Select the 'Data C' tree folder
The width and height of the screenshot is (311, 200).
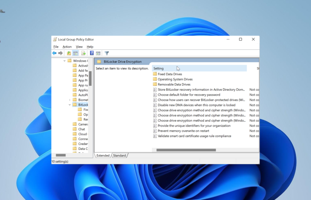80,148
